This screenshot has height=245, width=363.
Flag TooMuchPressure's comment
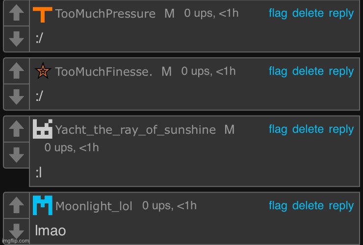pyautogui.click(x=278, y=13)
